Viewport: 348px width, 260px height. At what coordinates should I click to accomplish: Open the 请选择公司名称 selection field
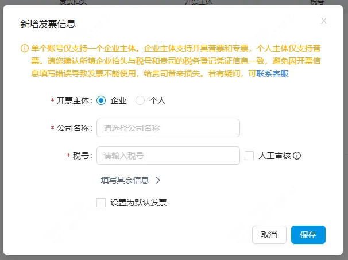pyautogui.click(x=168, y=128)
